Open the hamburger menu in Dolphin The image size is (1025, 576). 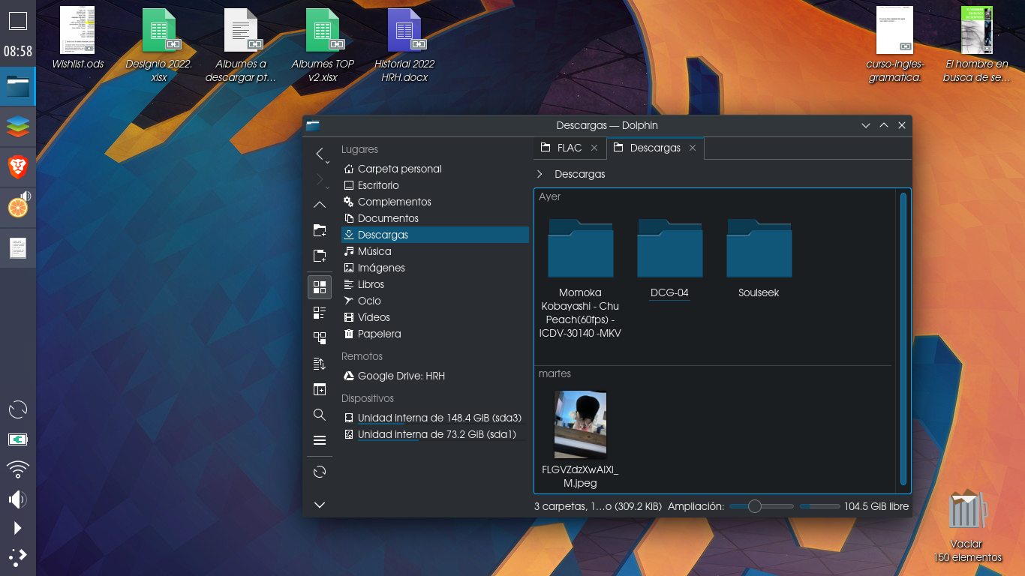320,440
